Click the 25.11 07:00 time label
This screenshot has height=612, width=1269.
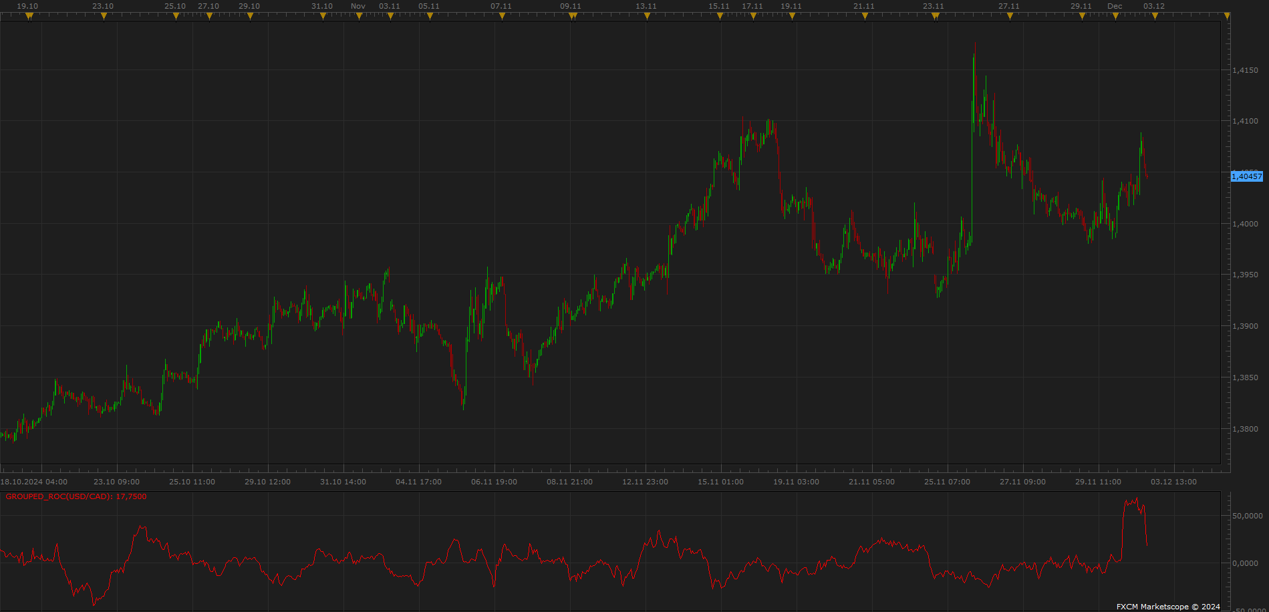[x=948, y=482]
